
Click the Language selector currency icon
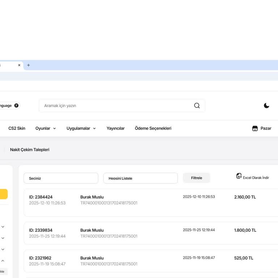tap(16, 106)
